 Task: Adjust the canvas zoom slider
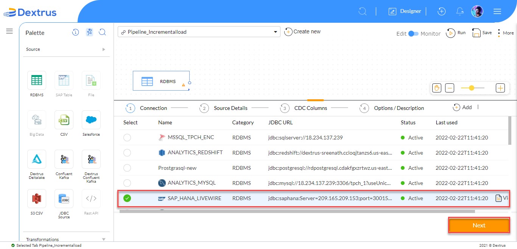472,88
